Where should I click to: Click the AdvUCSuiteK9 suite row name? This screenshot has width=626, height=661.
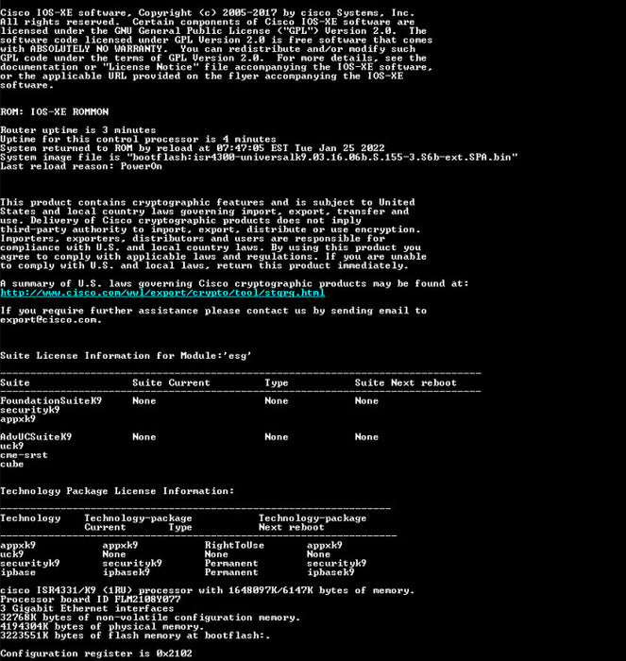(x=36, y=437)
